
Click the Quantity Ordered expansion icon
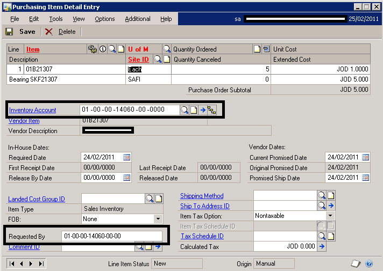click(266, 49)
